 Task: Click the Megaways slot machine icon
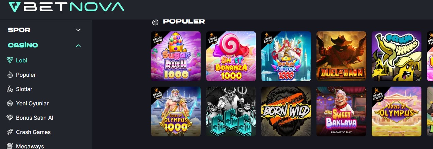10,146
